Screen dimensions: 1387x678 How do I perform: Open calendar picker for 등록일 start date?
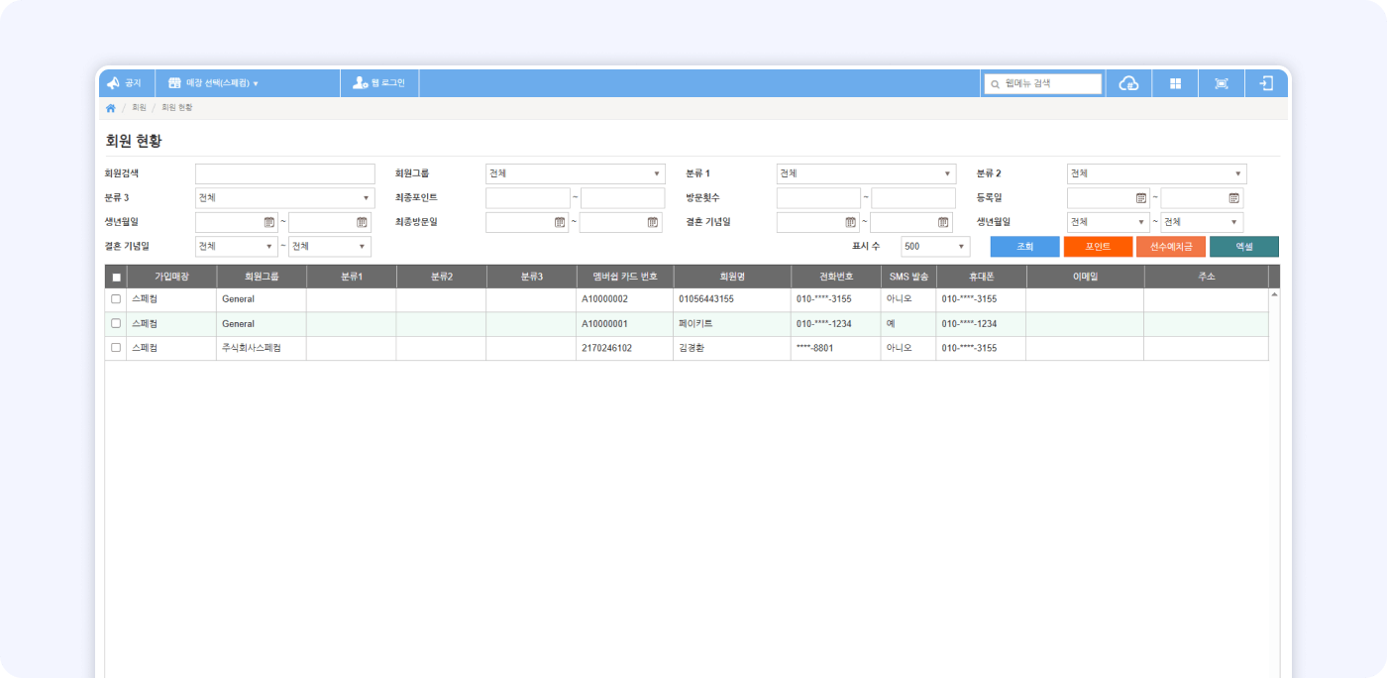coord(1140,198)
